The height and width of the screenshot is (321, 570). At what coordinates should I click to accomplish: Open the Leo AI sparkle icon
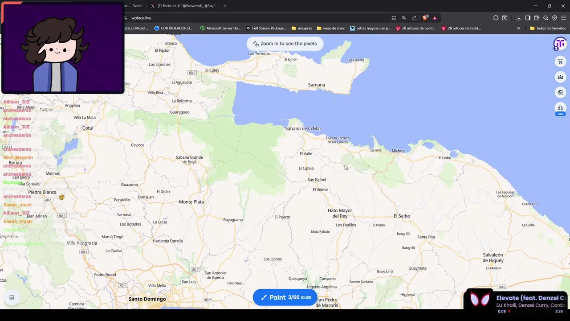(x=546, y=18)
